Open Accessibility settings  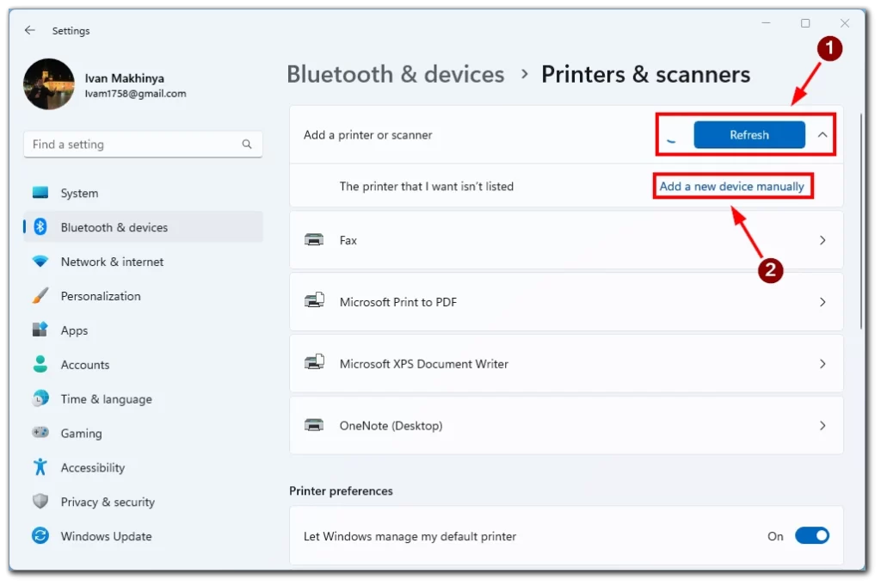tap(144, 467)
